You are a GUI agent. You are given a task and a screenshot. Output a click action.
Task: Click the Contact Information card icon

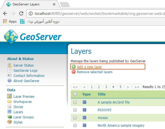click(9, 76)
